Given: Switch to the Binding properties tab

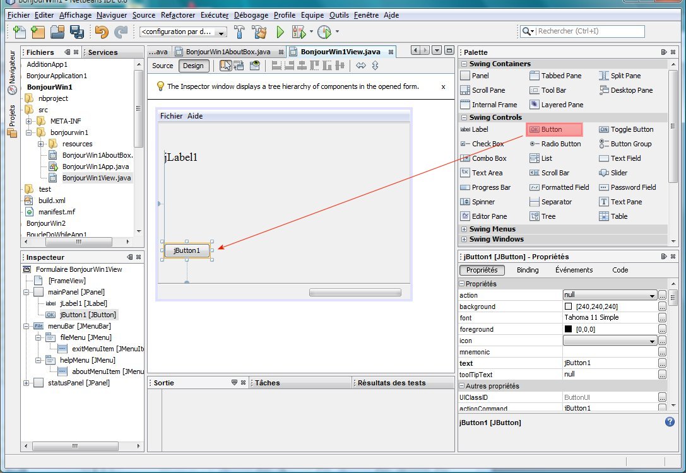Looking at the screenshot, I should coord(528,270).
